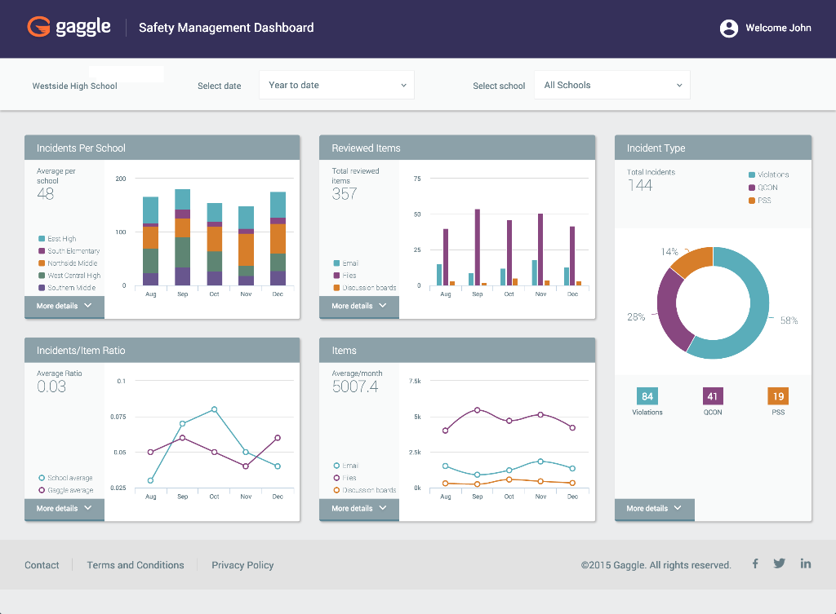Open the Year to date dropdown
The height and width of the screenshot is (614, 836).
[x=336, y=84]
